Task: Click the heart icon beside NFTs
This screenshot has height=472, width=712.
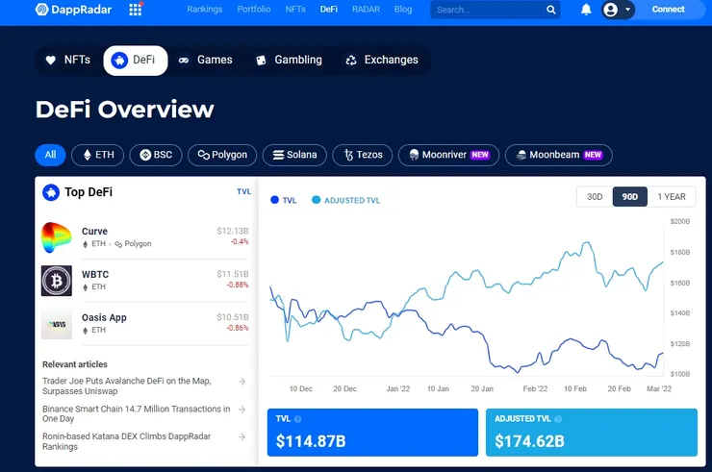Action: [x=50, y=60]
